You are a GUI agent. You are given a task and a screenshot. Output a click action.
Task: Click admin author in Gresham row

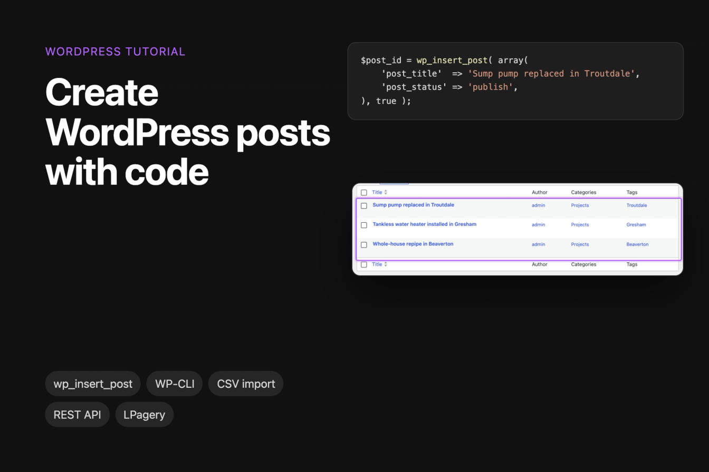(538, 225)
